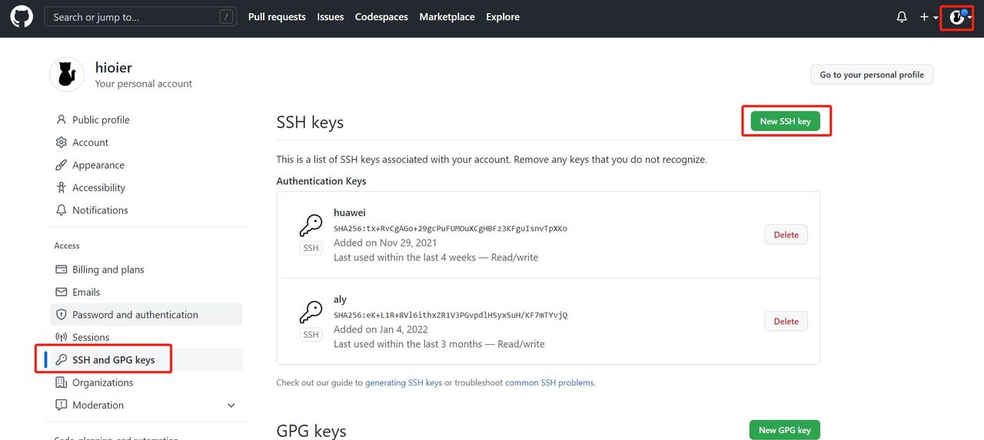This screenshot has width=984, height=440.
Task: Click the Appearance paintbrush icon
Action: (x=61, y=165)
